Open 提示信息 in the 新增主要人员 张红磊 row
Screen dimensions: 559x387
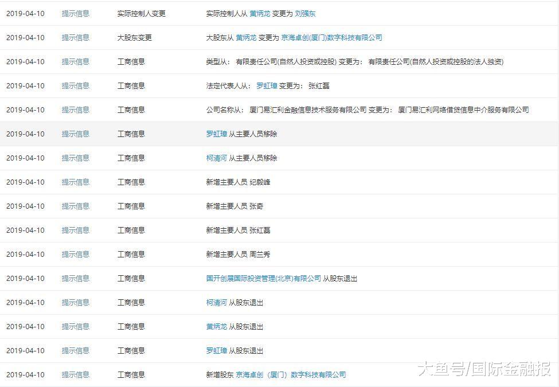[76, 230]
